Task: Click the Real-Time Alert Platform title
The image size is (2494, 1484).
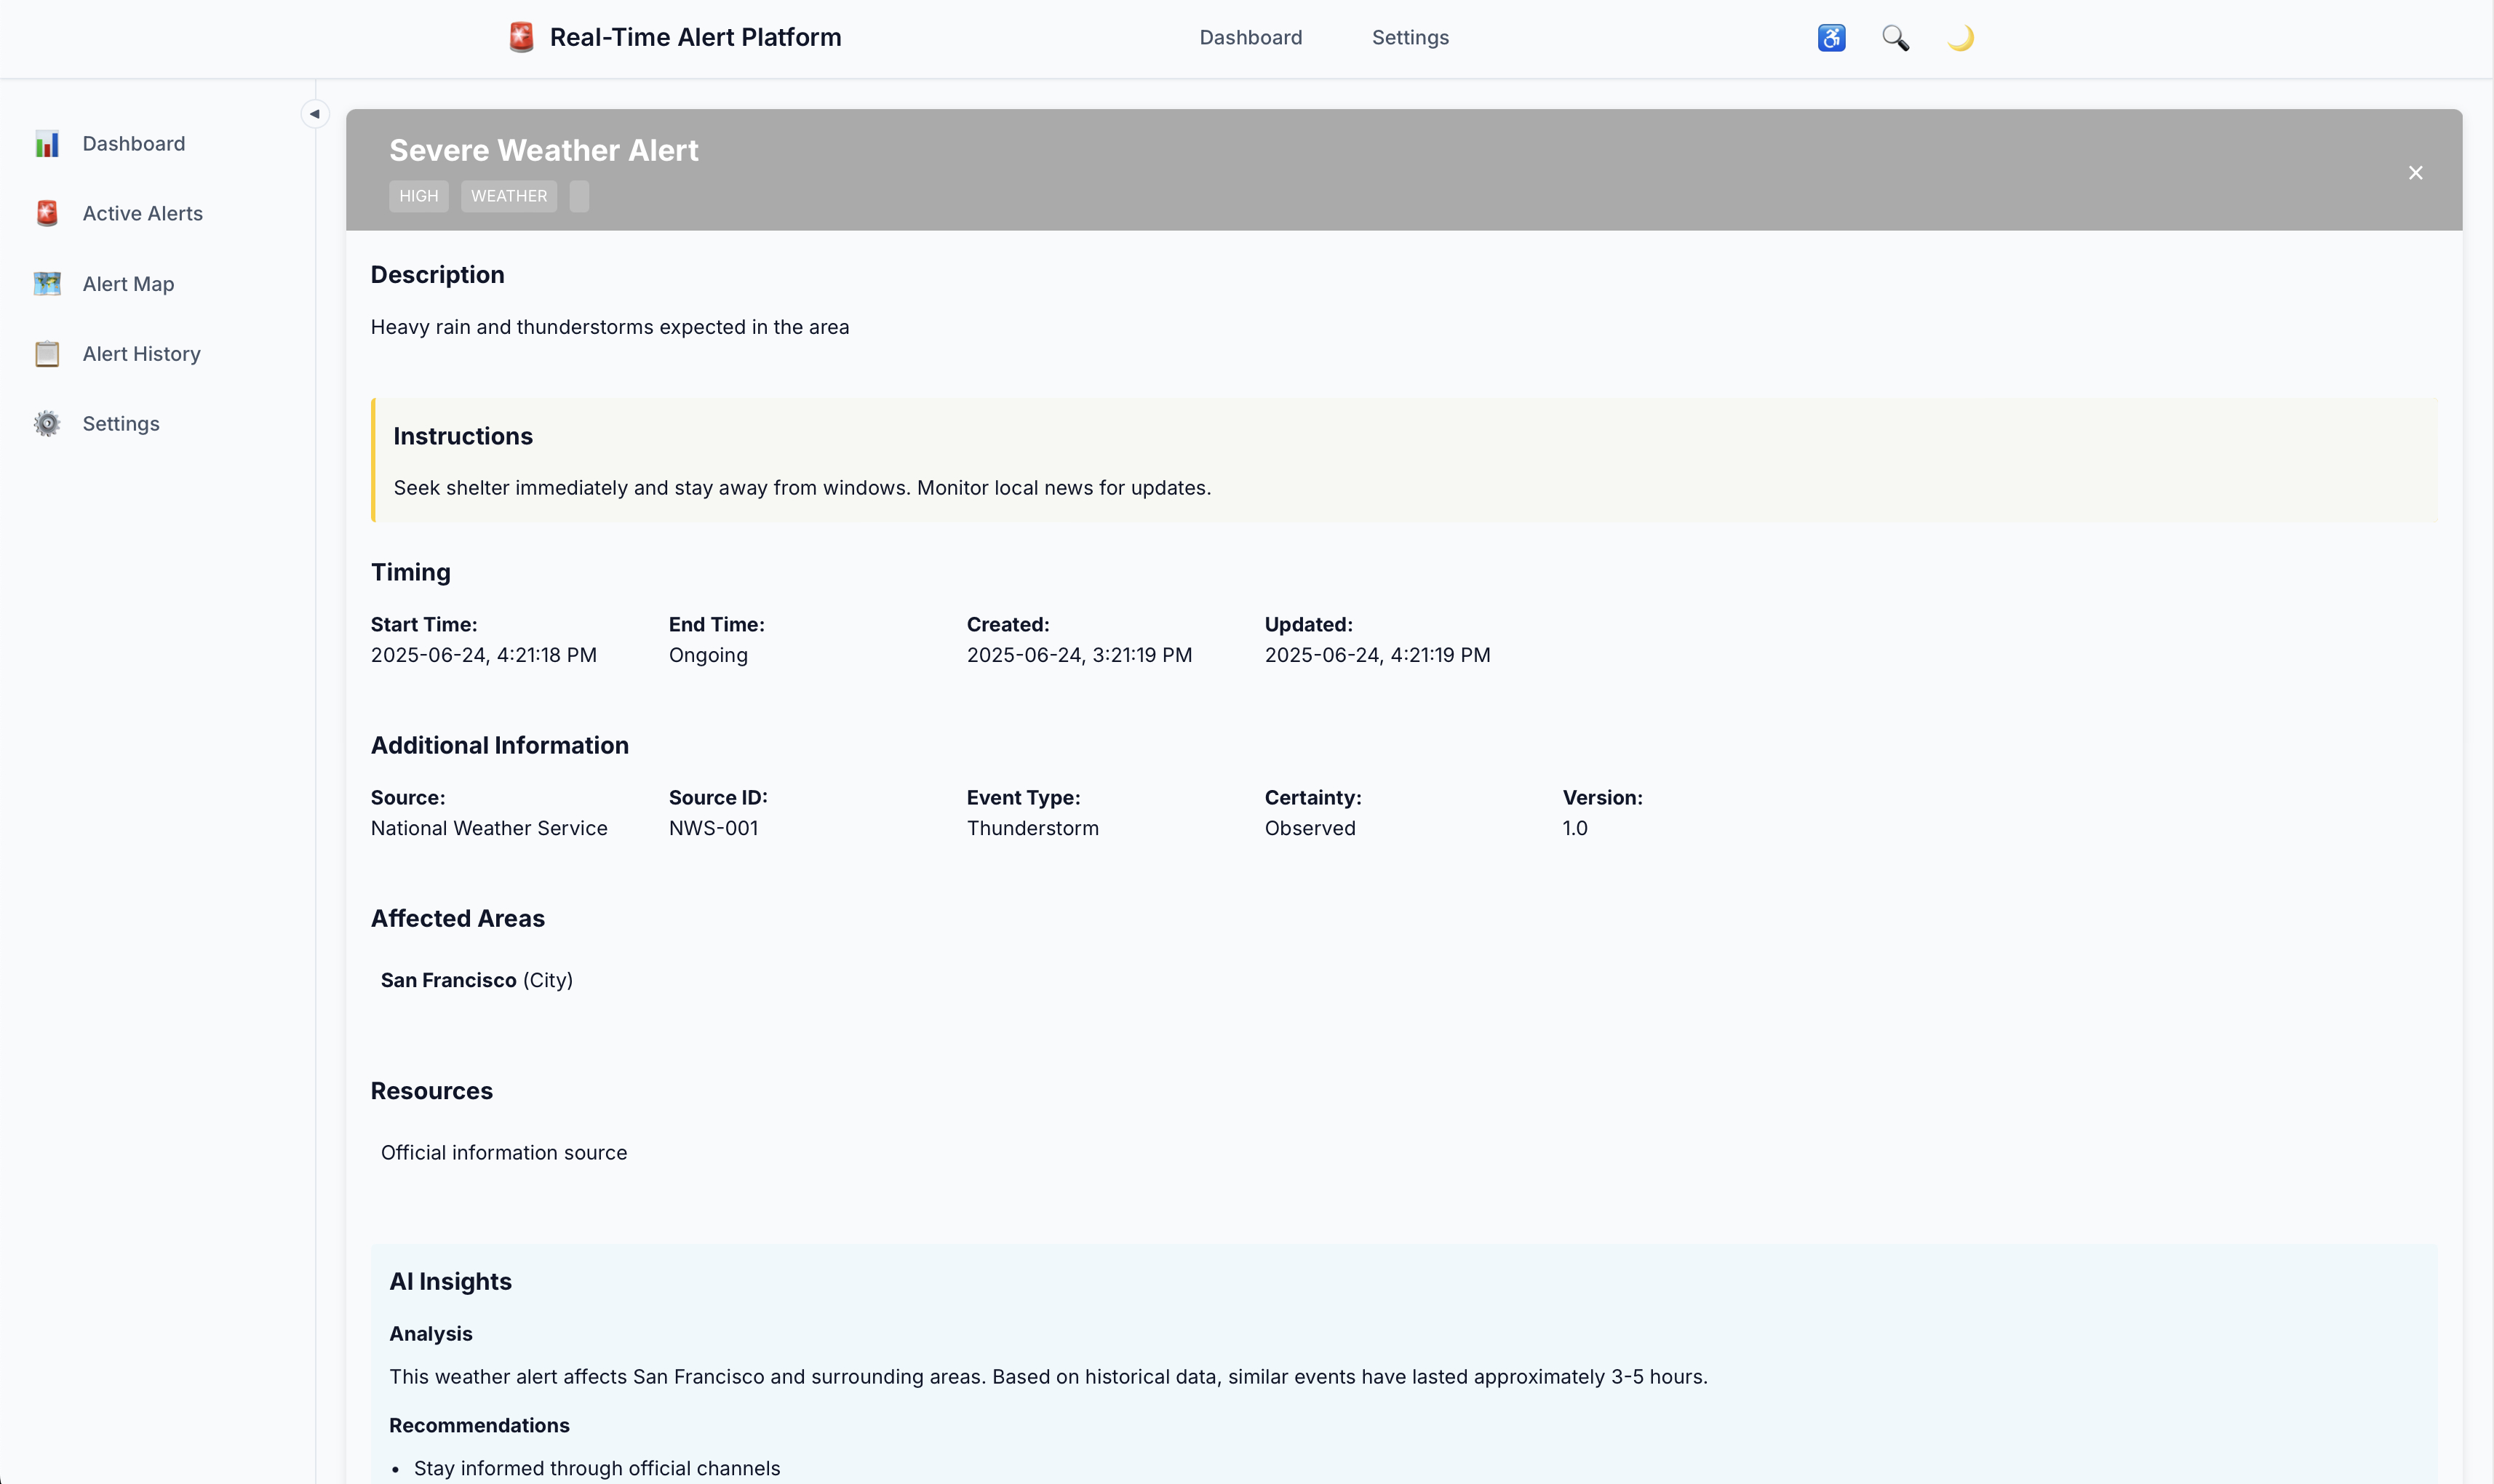Action: pos(695,38)
